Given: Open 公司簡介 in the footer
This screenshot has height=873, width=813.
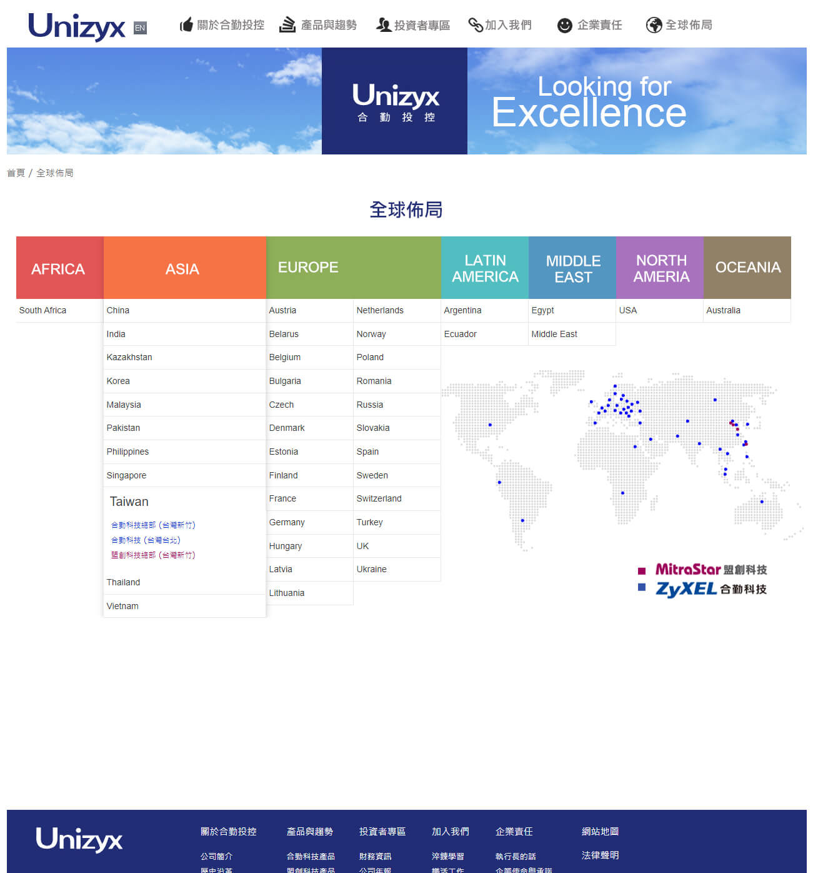Looking at the screenshot, I should click(216, 857).
